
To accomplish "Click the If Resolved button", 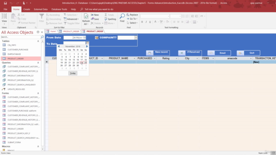I will [x=190, y=53].
